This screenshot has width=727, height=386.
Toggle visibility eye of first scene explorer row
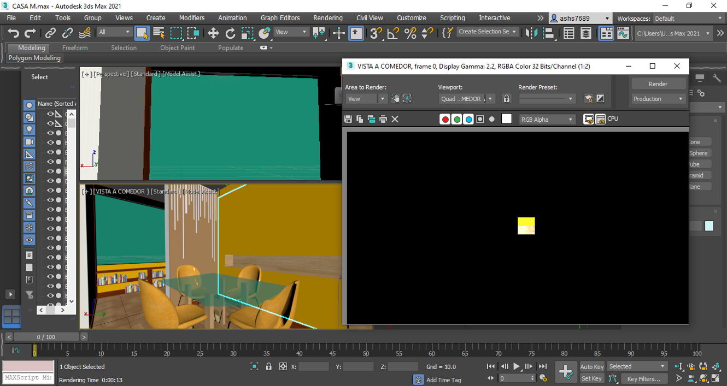pos(50,114)
